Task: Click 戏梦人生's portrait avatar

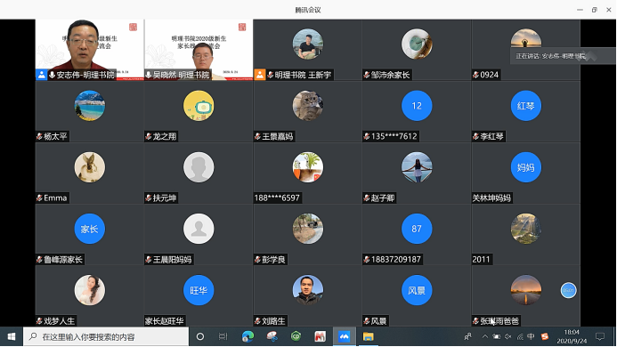Action: (90, 290)
